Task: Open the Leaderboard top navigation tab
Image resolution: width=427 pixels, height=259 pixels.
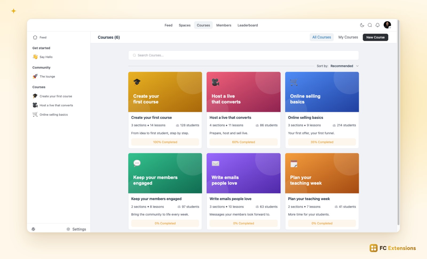Action: [x=248, y=25]
